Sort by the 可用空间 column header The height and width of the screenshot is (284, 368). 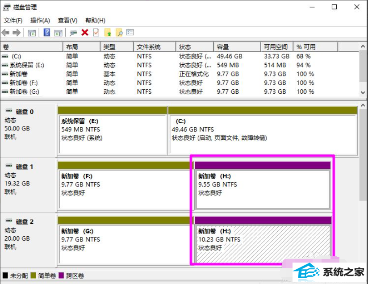[277, 47]
